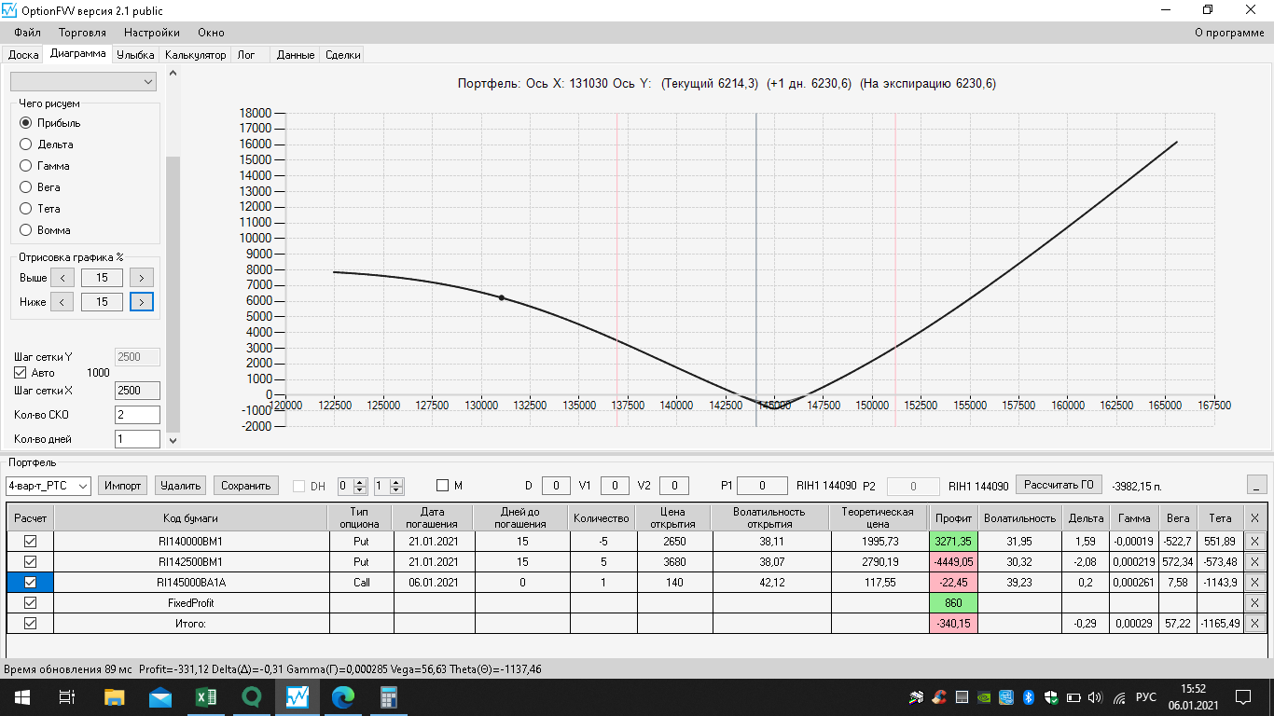Click the Сохранить button
This screenshot has width=1274, height=716.
[x=246, y=486]
